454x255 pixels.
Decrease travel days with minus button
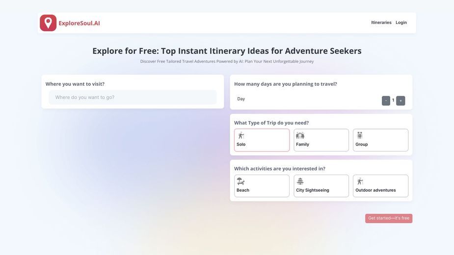386,101
